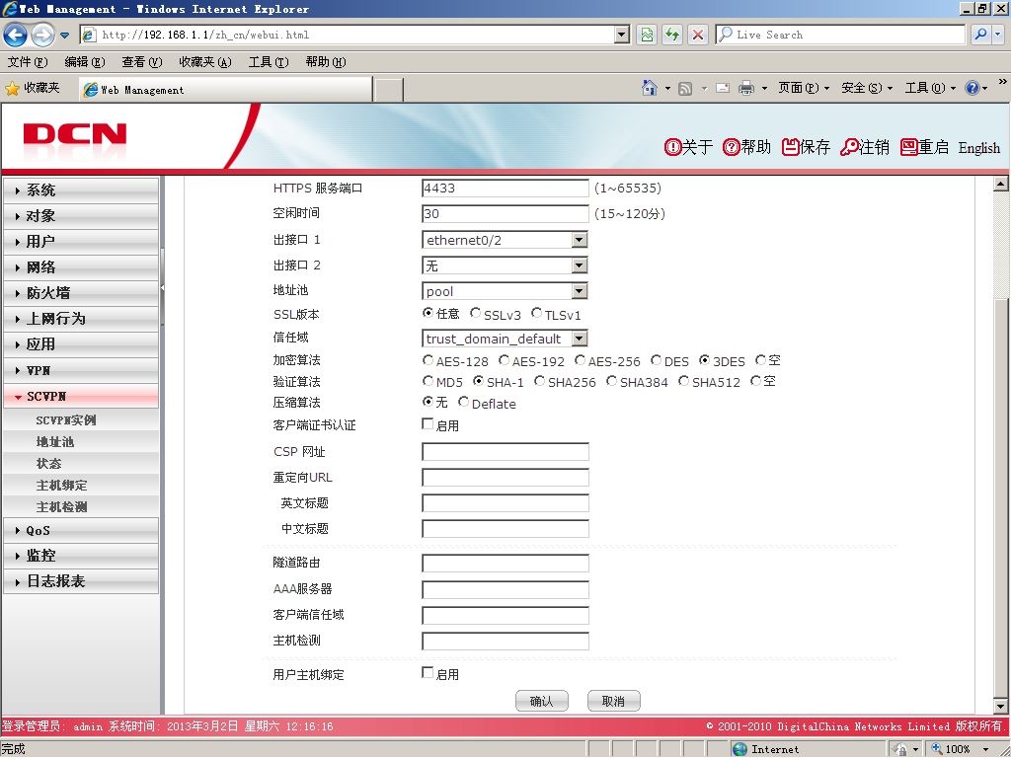Image resolution: width=1011 pixels, height=758 pixels.
Task: Open the 查看(V) menu
Action: (142, 62)
